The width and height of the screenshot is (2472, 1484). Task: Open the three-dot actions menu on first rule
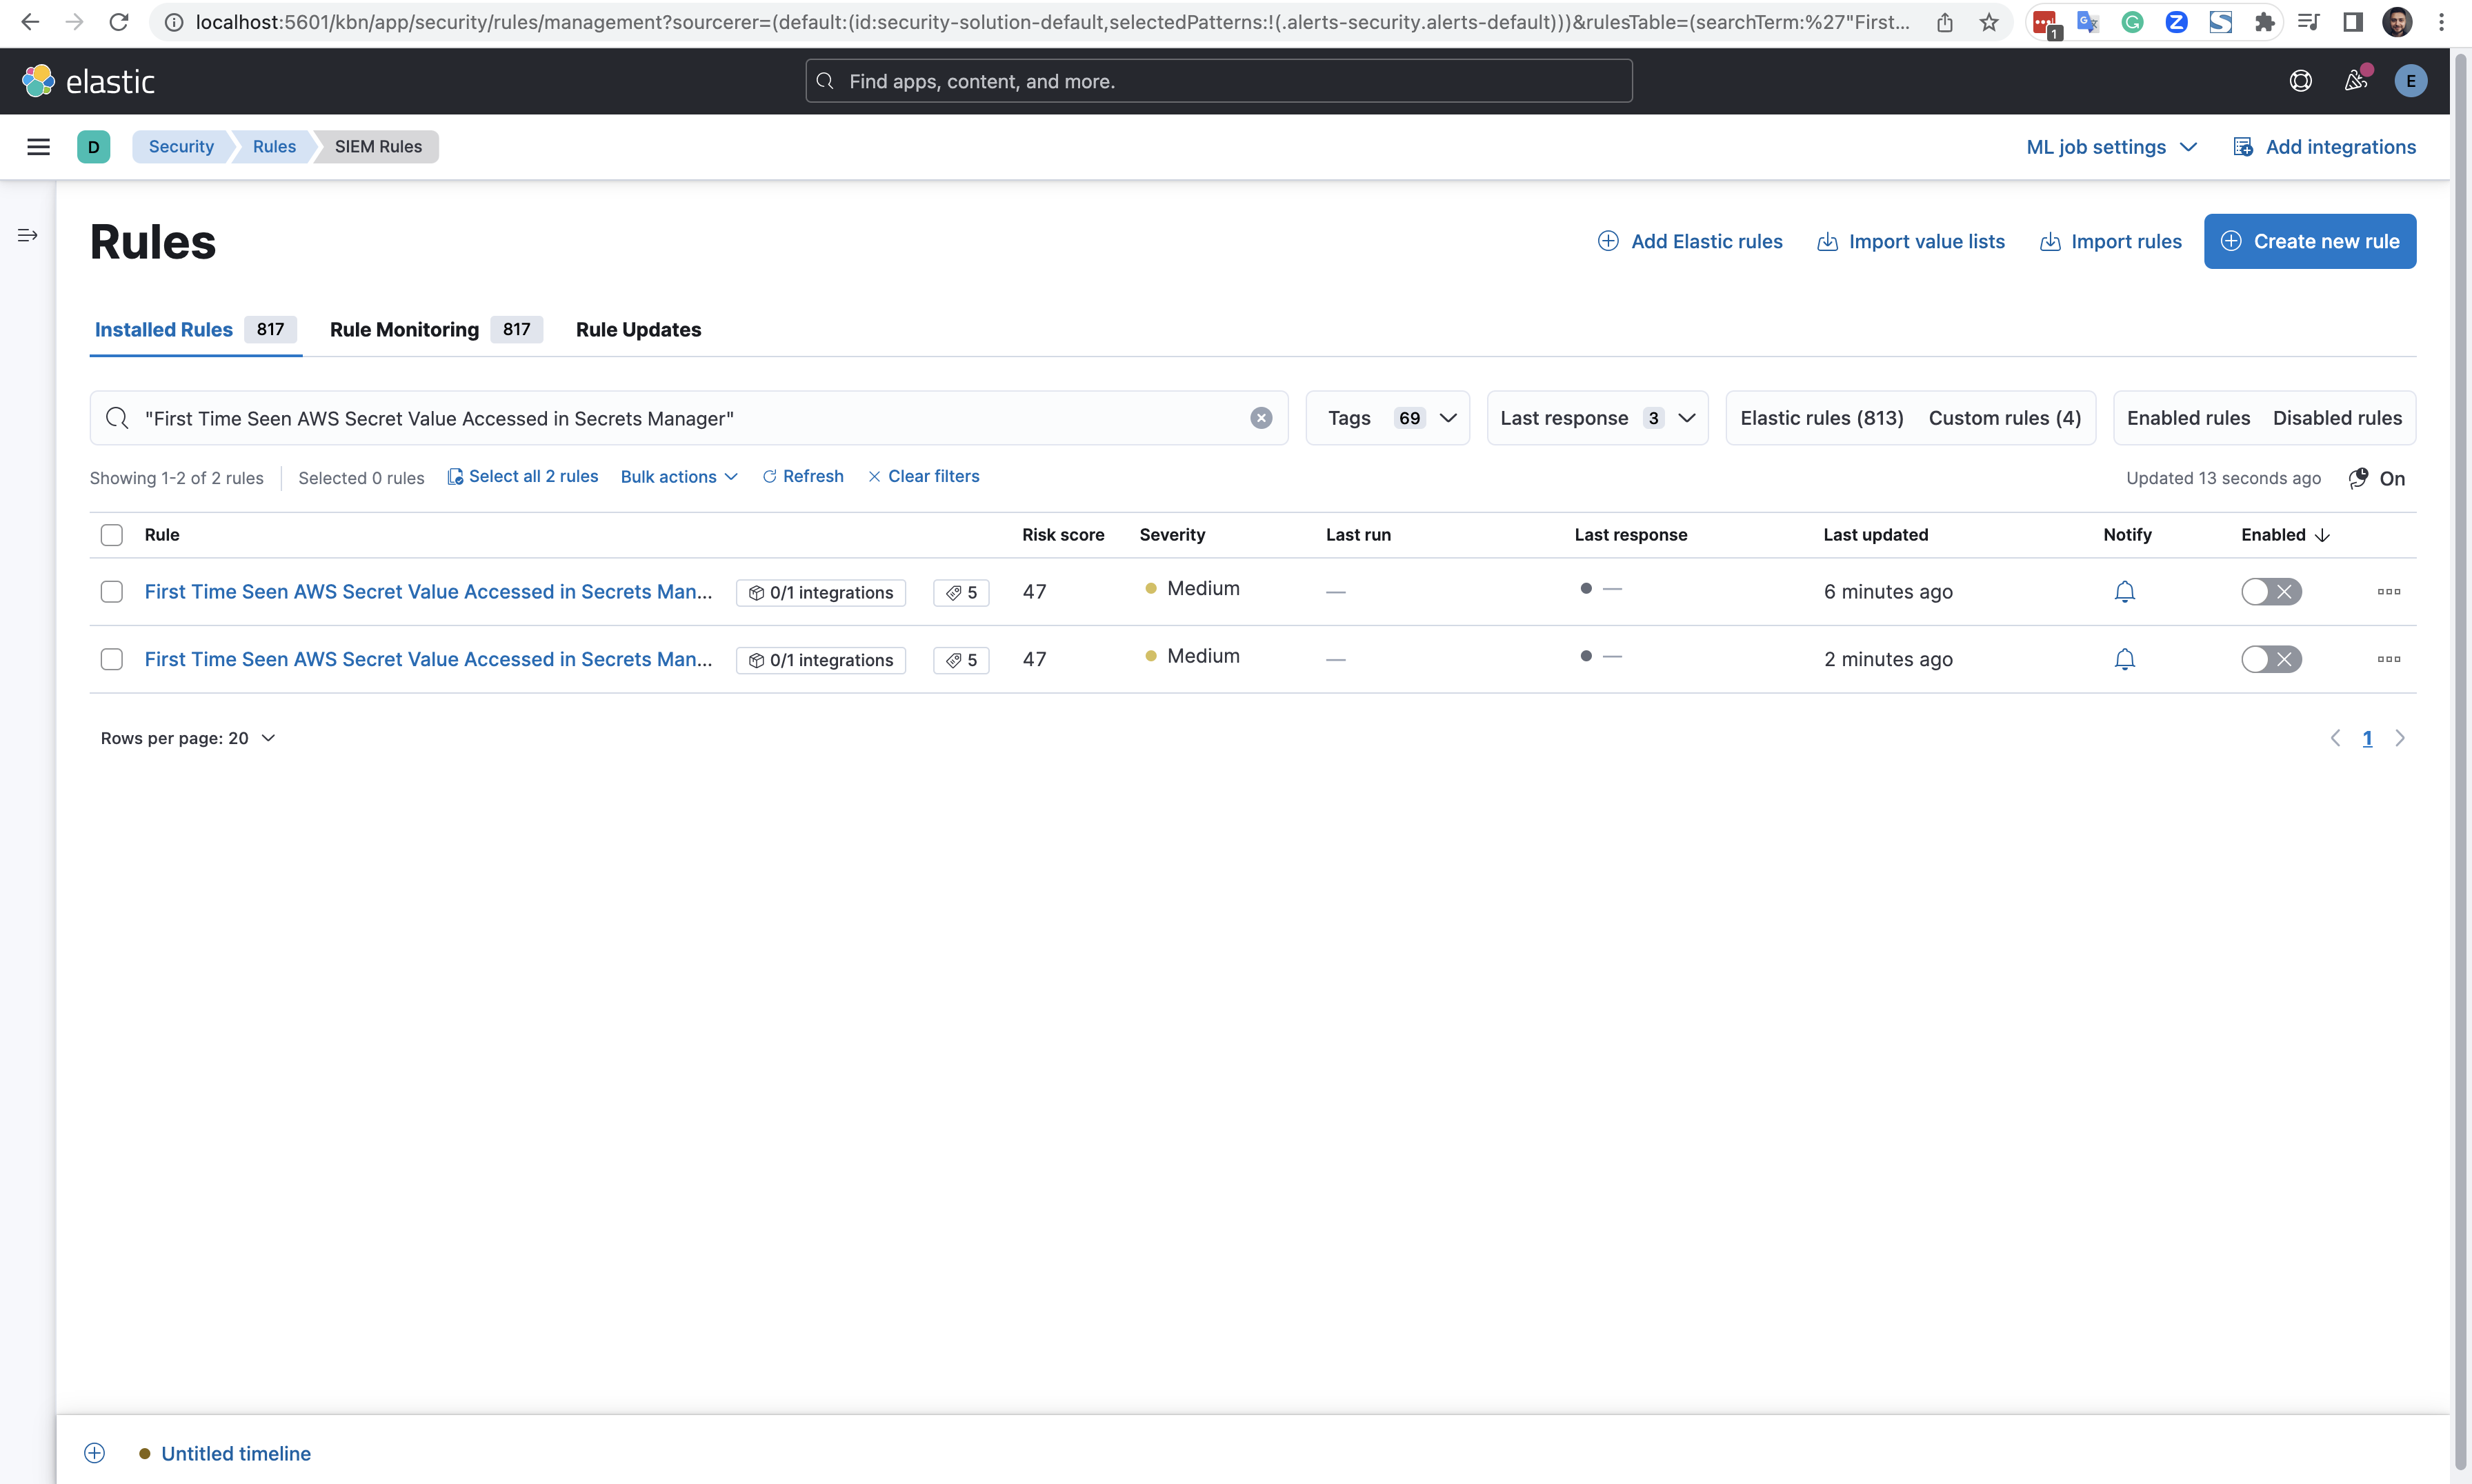(x=2389, y=592)
